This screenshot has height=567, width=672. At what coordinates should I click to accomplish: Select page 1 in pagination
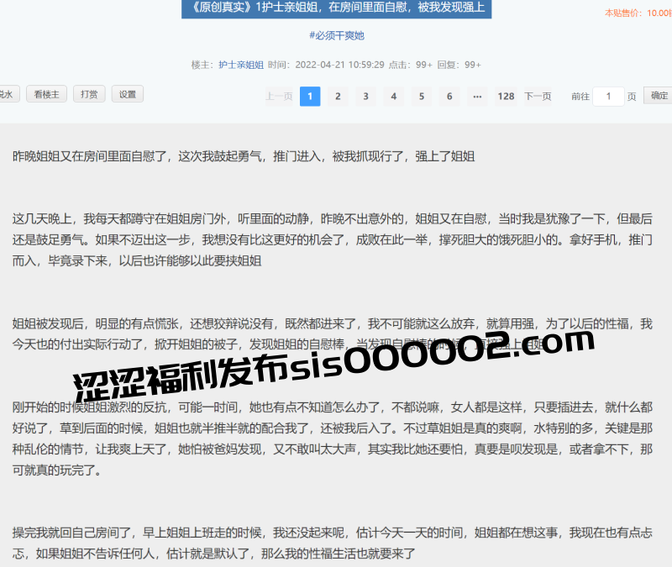[310, 96]
